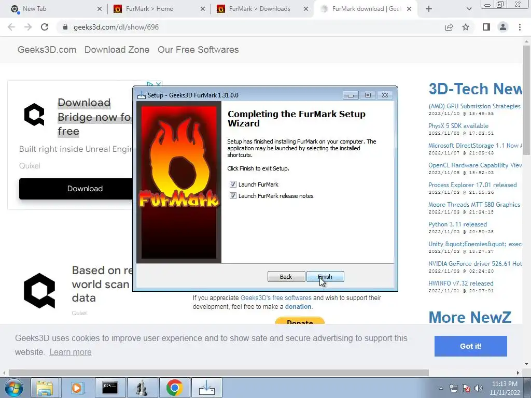Uncheck Launch FurMark release notes checkbox
This screenshot has width=531, height=398.
233,196
